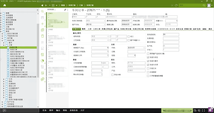Uncheck the 包括为负荷 checkbox
The image size is (214, 113).
pos(148,65)
